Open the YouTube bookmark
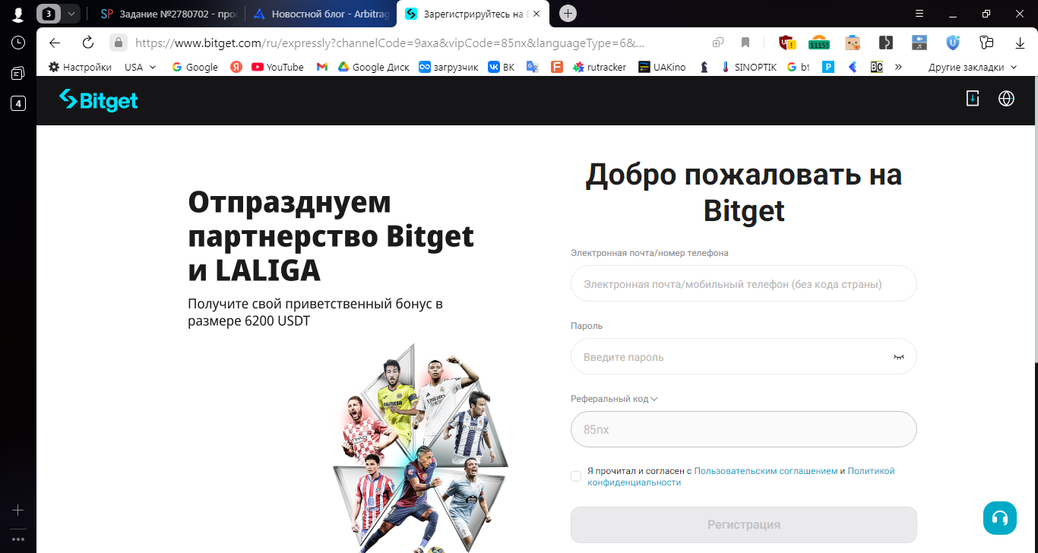1038x553 pixels. click(277, 67)
